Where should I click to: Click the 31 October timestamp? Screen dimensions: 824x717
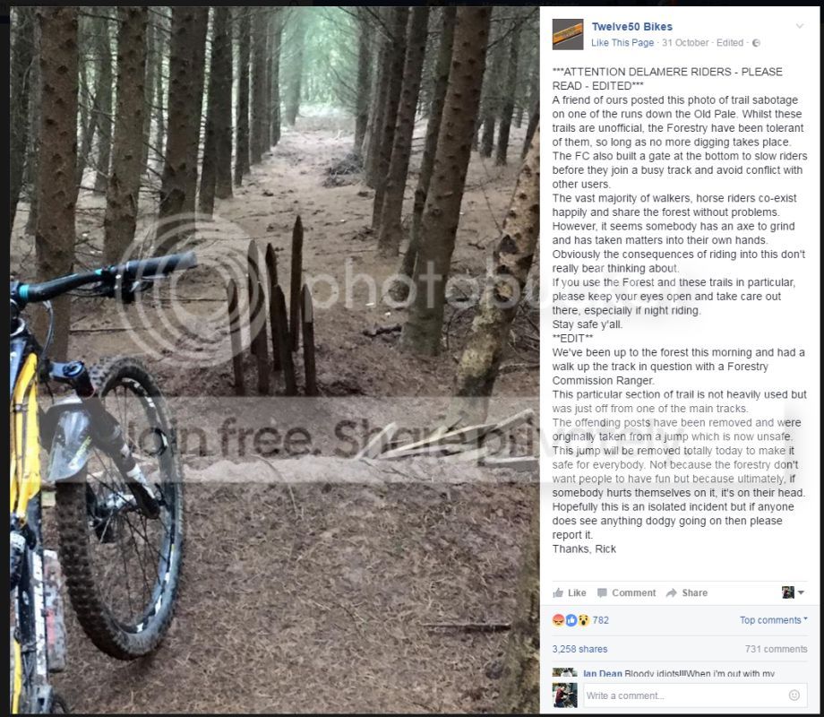[x=685, y=43]
